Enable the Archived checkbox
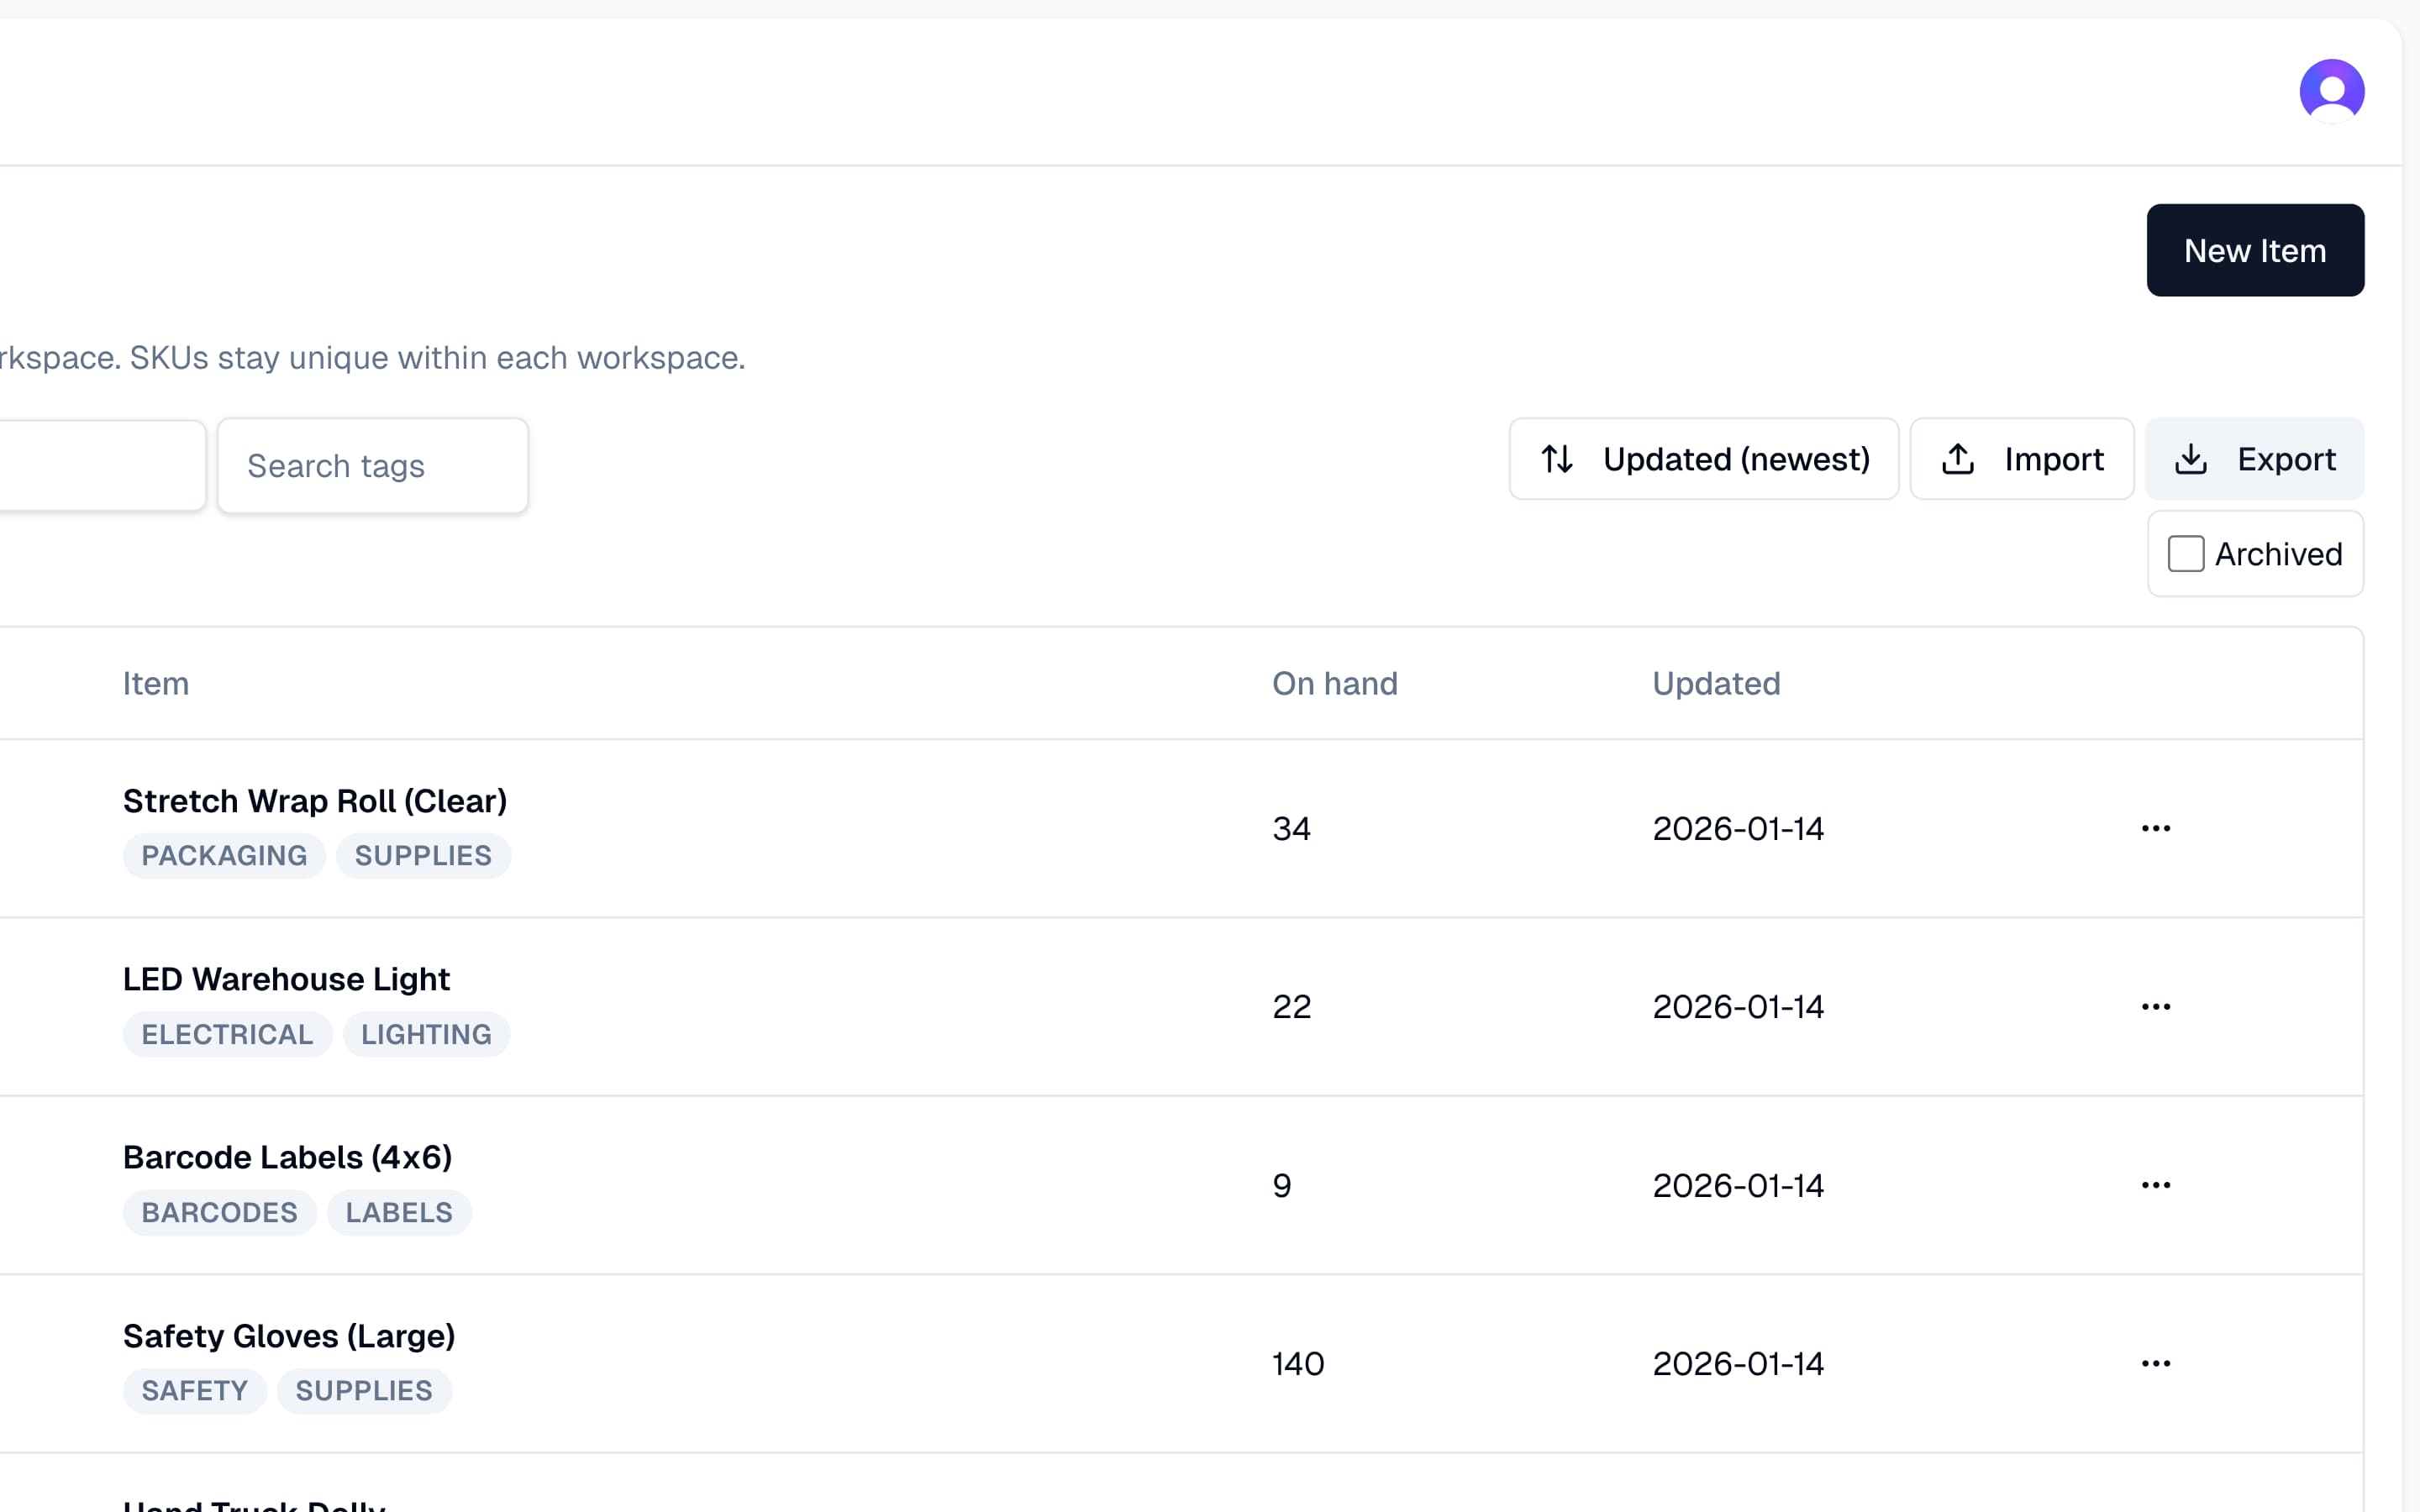Image resolution: width=2420 pixels, height=1512 pixels. click(2187, 553)
